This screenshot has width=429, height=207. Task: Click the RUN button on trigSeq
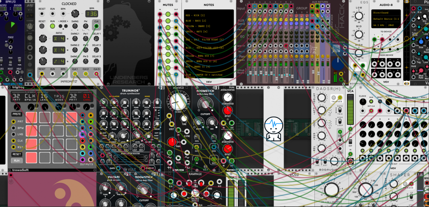17,161
